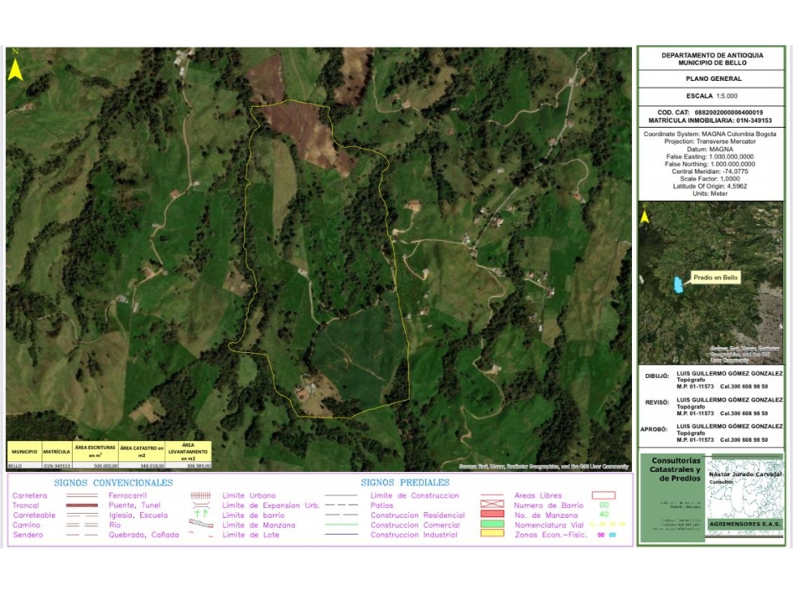Click the 'DIBUJÓ:' label
Viewport: 793px width, 594px height.
coord(657,375)
